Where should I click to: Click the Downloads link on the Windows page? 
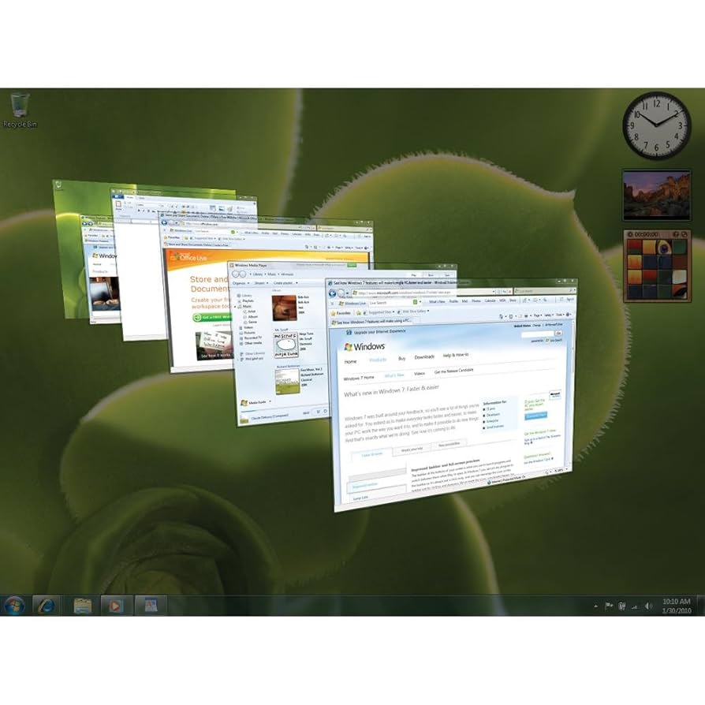click(423, 357)
